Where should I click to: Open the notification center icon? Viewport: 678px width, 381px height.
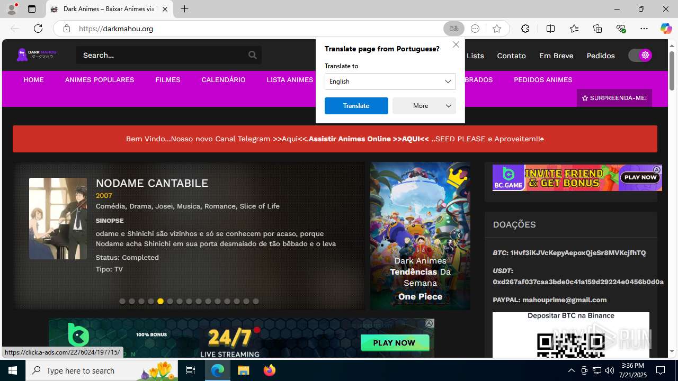click(x=661, y=370)
